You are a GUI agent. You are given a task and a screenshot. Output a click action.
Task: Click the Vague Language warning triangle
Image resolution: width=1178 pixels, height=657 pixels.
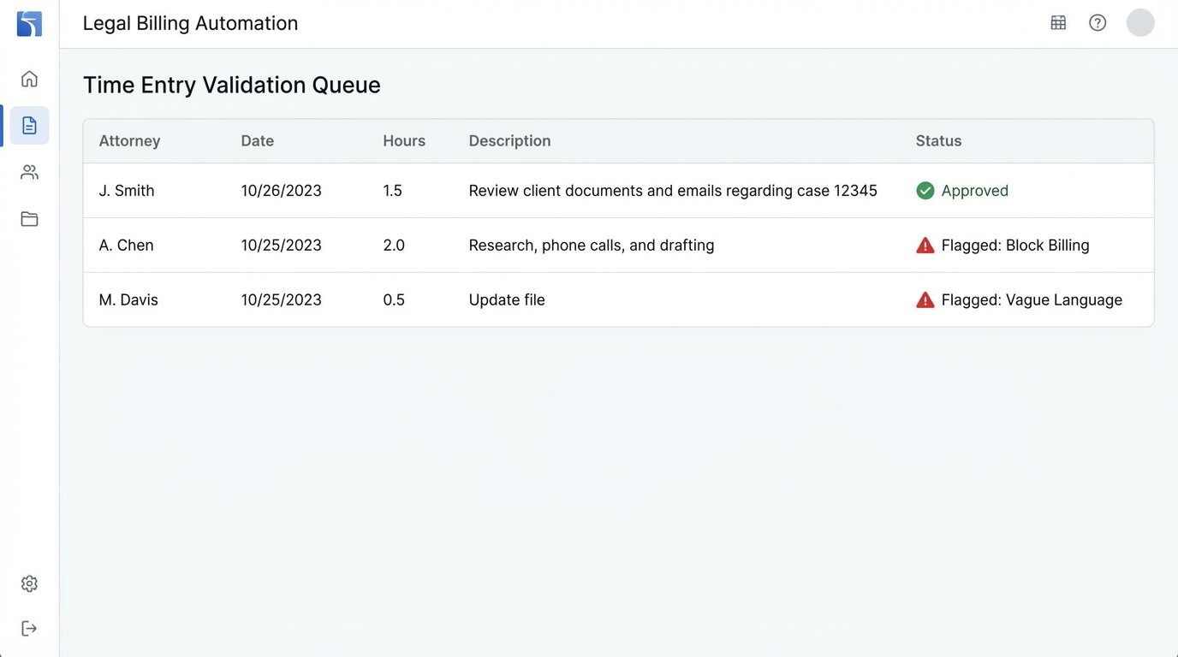tap(925, 299)
